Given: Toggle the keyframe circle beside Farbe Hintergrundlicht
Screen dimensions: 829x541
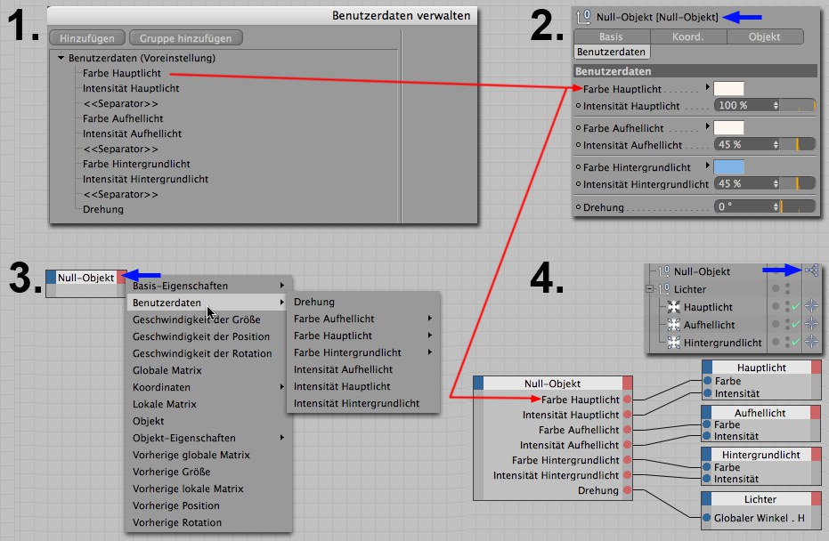Looking at the screenshot, I should pyautogui.click(x=579, y=167).
